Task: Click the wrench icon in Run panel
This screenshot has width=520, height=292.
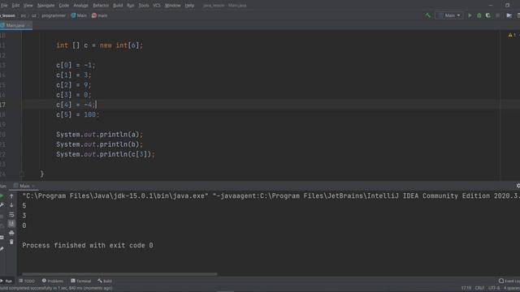Action: 2,205
